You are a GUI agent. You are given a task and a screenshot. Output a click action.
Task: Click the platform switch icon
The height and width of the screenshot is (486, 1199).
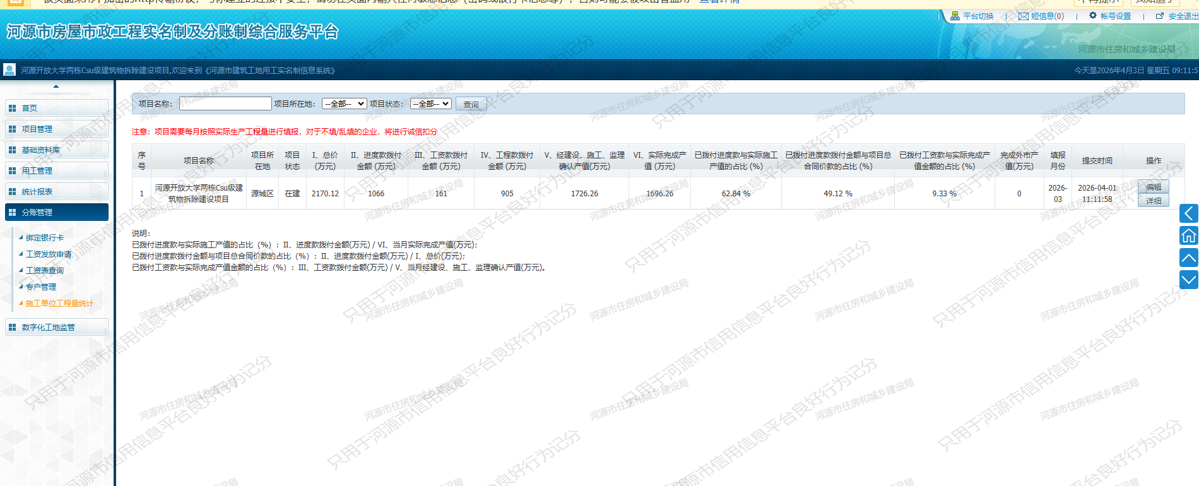[955, 16]
